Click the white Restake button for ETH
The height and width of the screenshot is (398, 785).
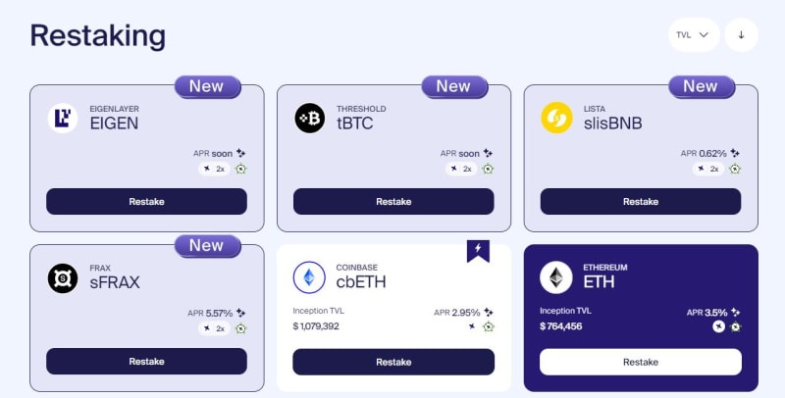(641, 362)
